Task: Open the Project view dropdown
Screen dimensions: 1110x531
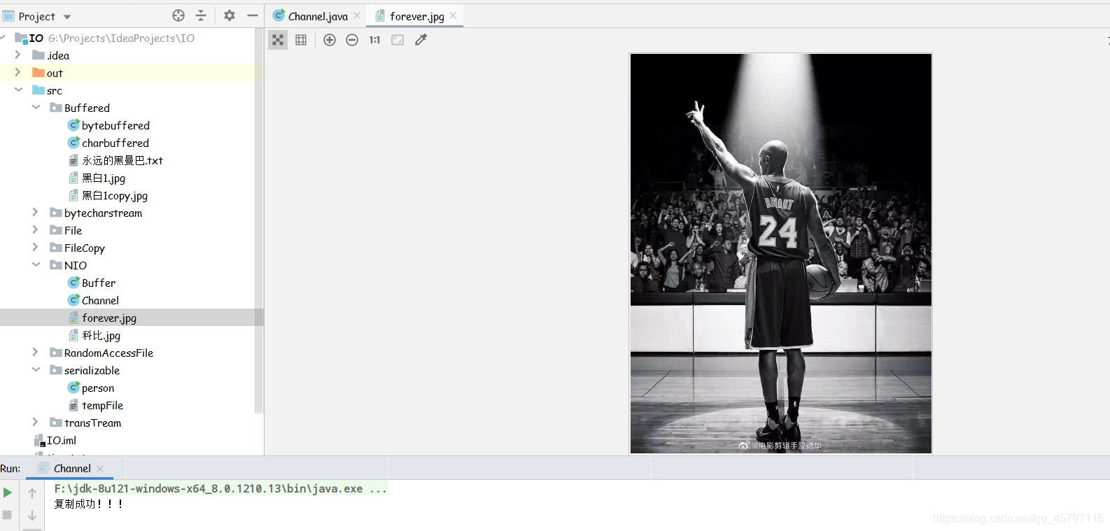Action: [x=67, y=17]
